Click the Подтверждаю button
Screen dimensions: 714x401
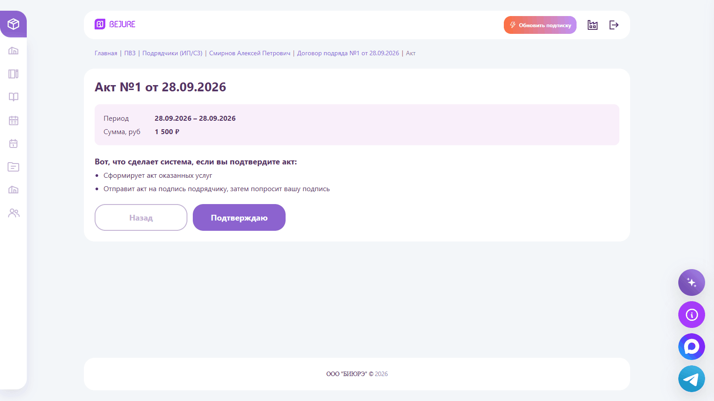click(239, 217)
